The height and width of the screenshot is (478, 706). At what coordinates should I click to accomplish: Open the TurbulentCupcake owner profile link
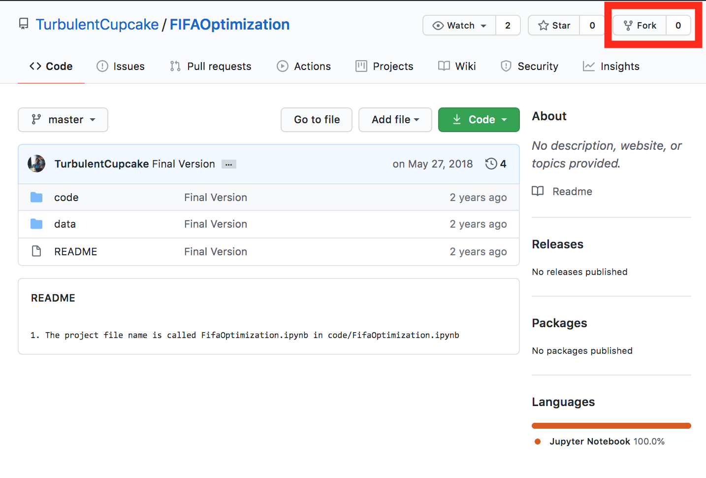97,25
